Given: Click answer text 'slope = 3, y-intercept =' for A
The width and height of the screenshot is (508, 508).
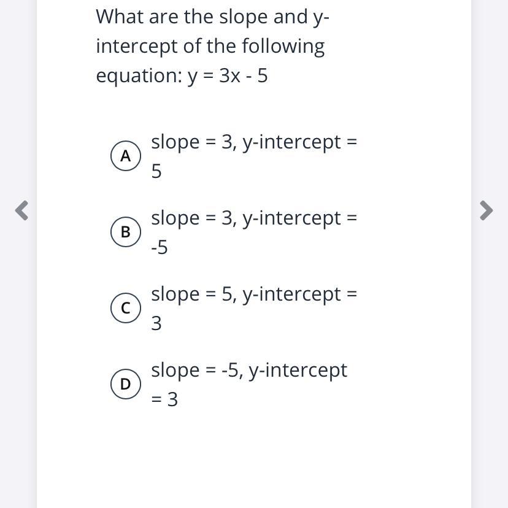Looking at the screenshot, I should 254,142.
